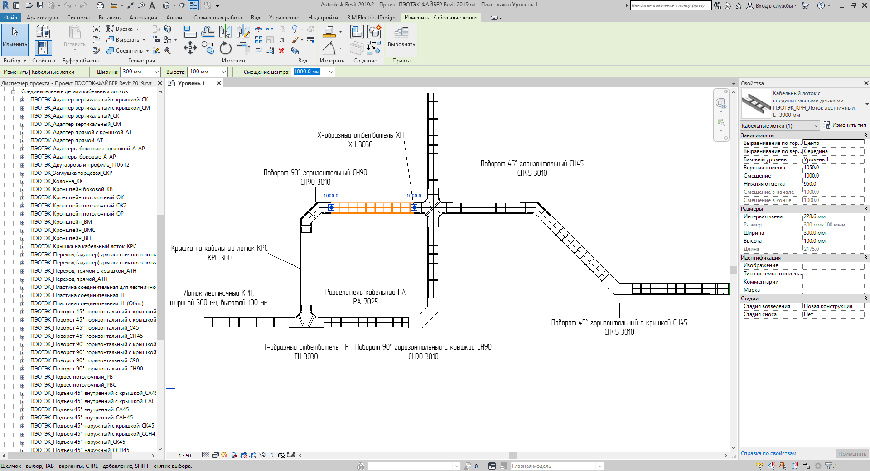
Task: Click the Изменить тип button
Action: tap(845, 125)
